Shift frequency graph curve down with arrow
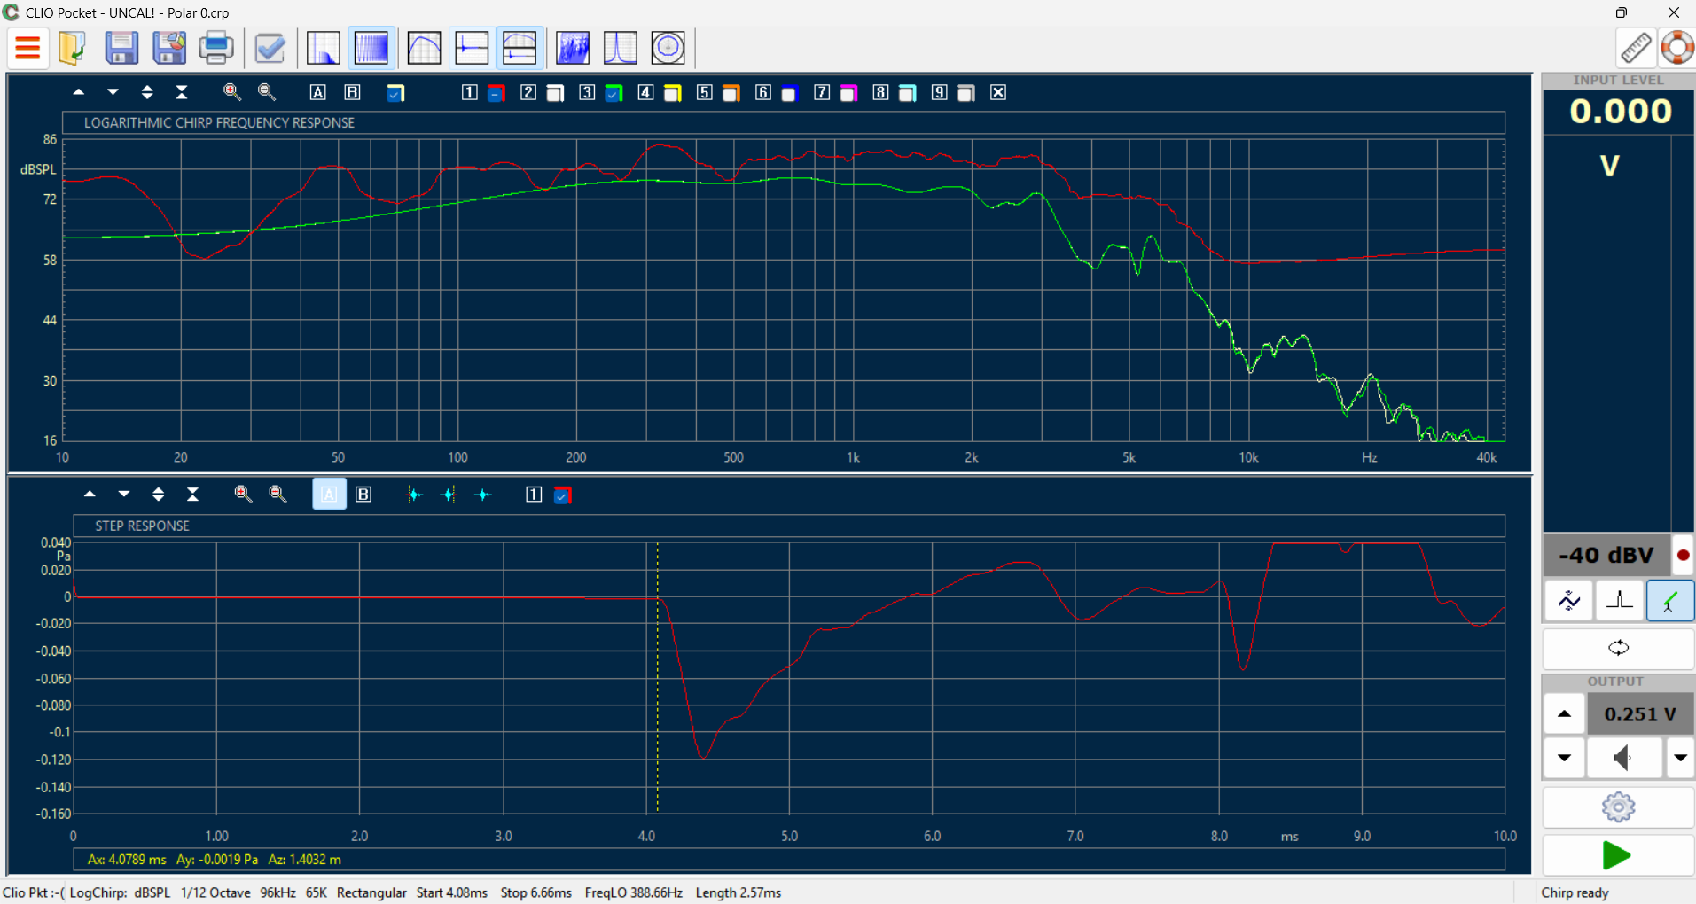 (113, 92)
